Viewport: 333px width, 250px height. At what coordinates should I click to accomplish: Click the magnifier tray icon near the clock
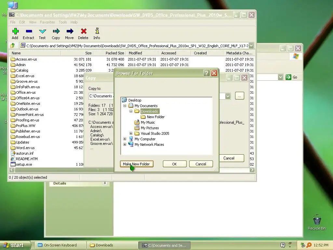coord(309,245)
